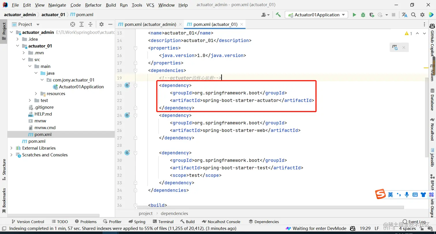436x234 pixels.
Task: Run Actuator01Application with the green play icon
Action: pyautogui.click(x=354, y=15)
